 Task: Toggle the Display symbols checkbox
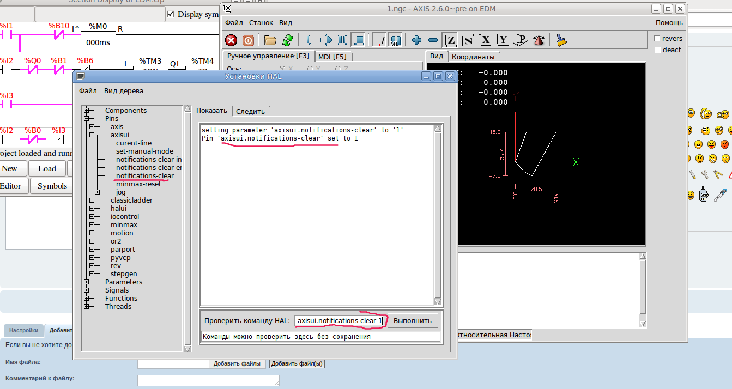click(171, 14)
